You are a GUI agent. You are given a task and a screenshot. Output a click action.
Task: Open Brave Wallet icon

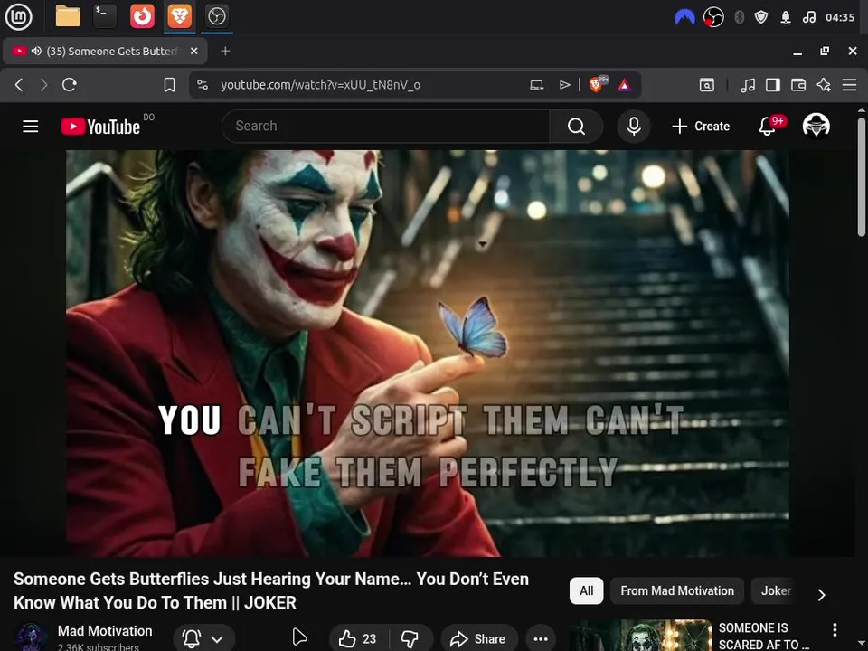[x=798, y=85]
